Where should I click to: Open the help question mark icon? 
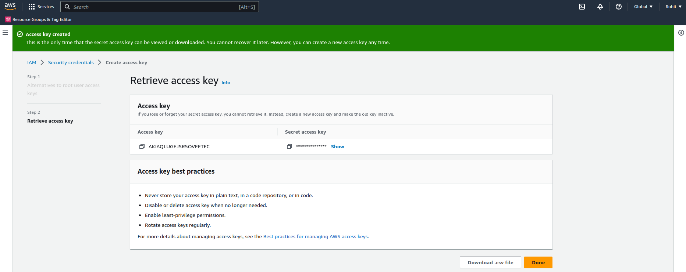[619, 7]
